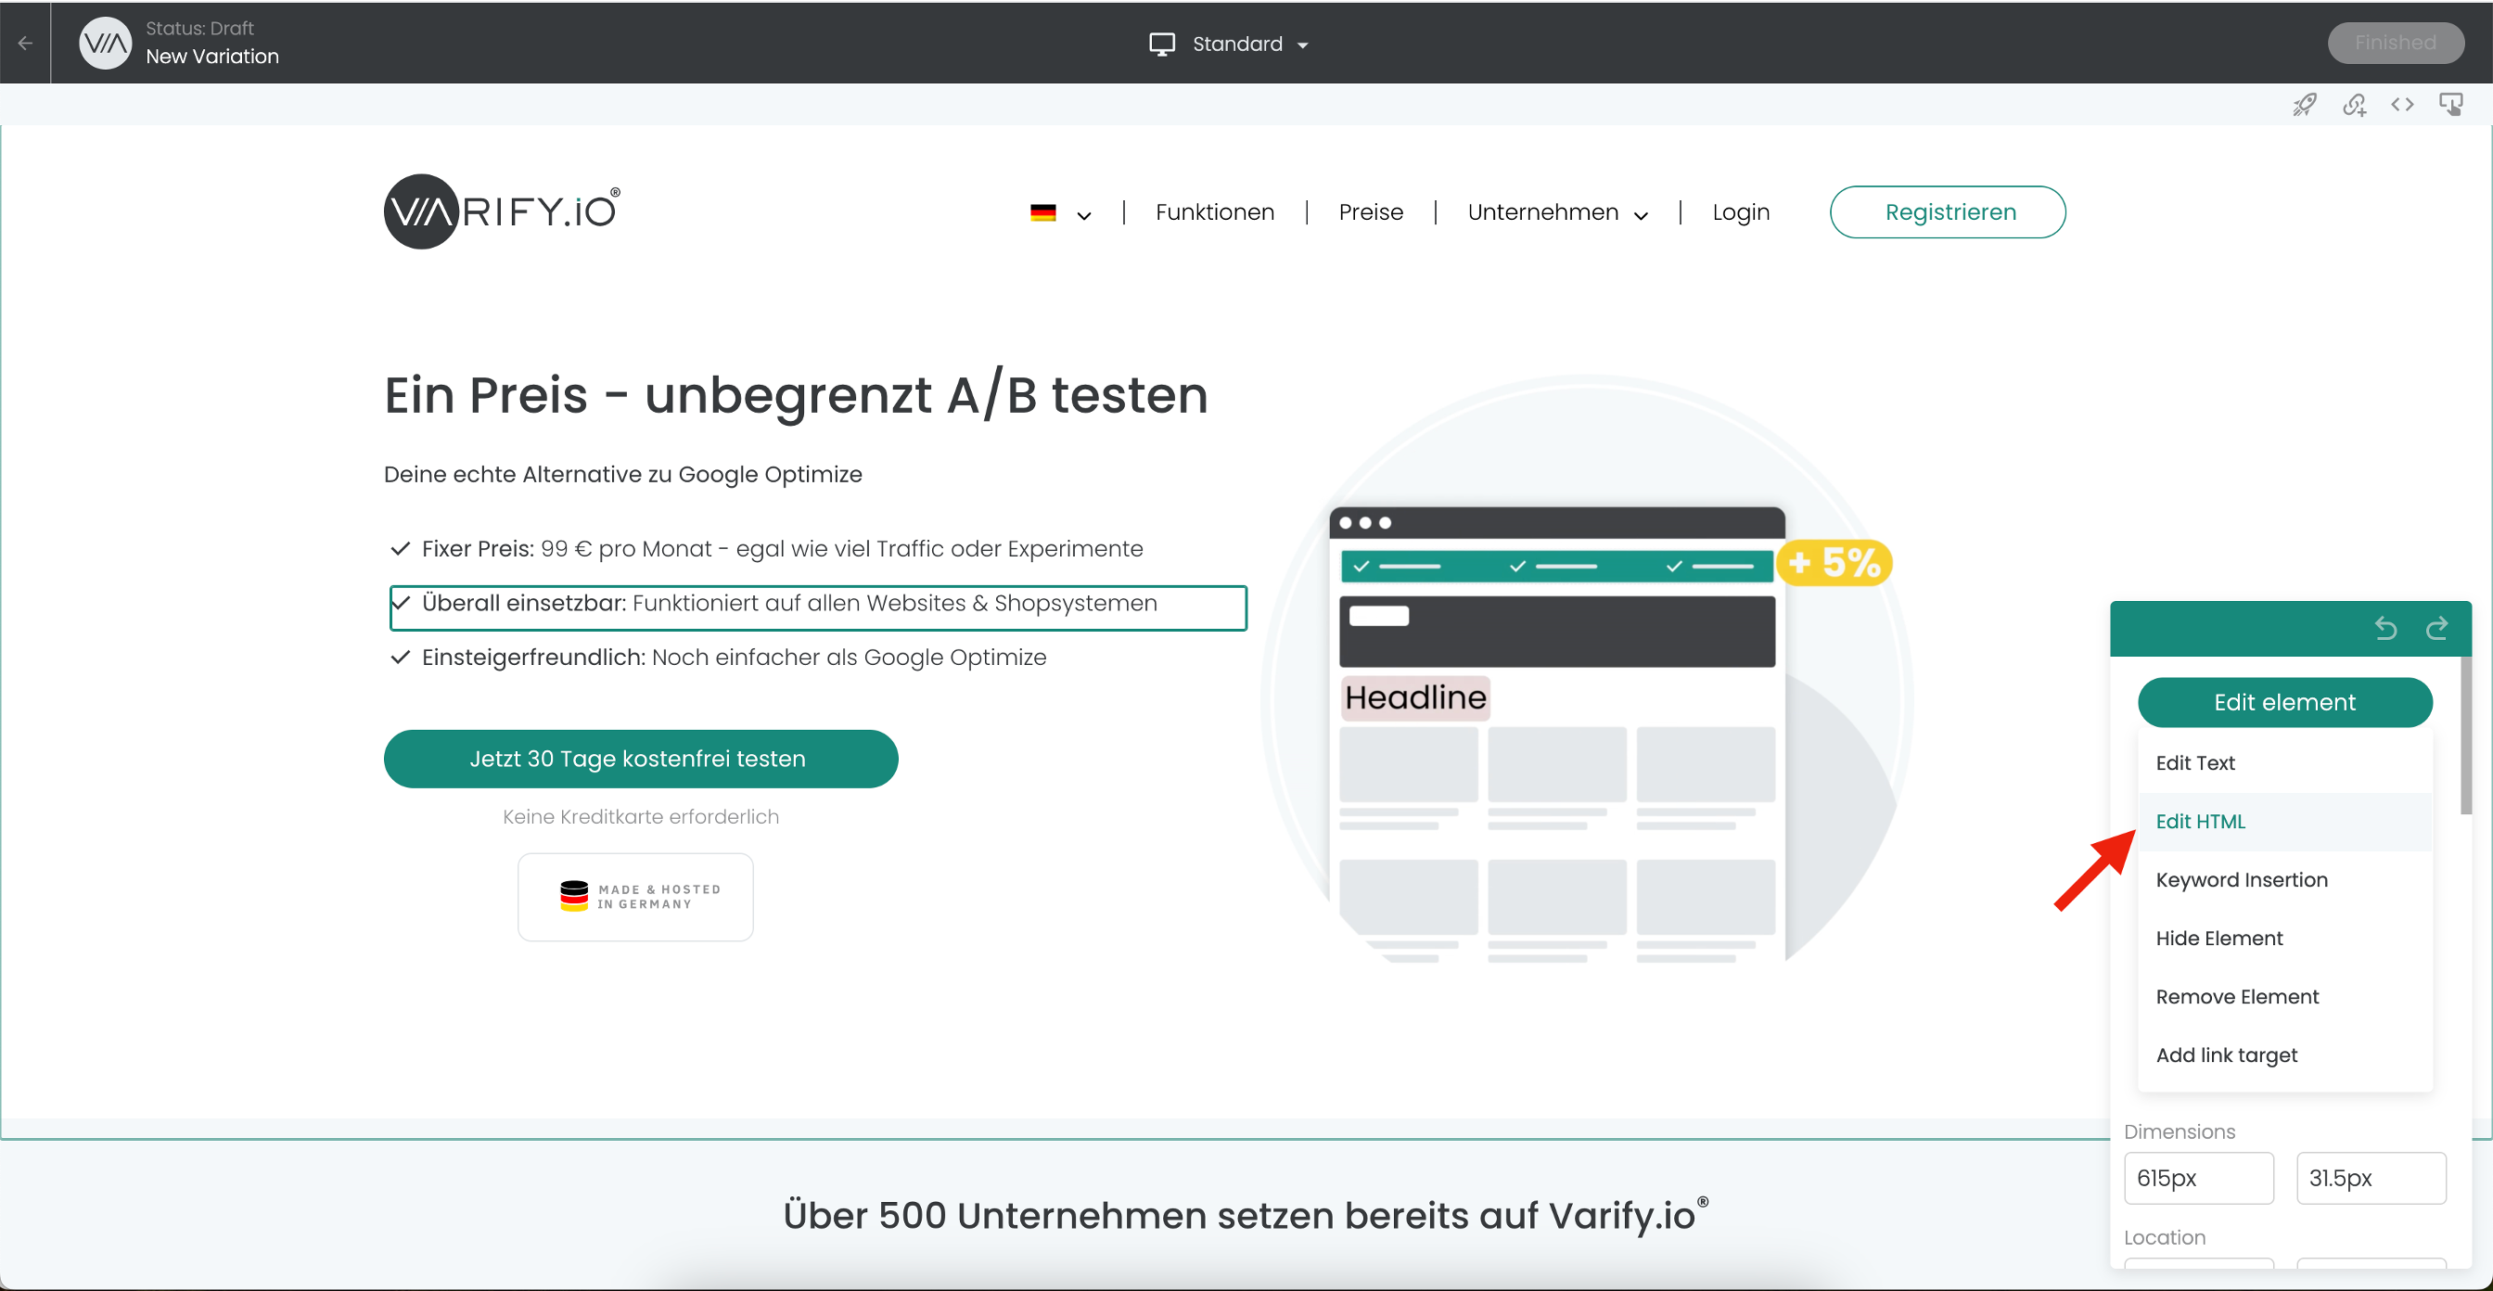The width and height of the screenshot is (2493, 1291).
Task: Open the Standard device dropdown
Action: click(1228, 45)
